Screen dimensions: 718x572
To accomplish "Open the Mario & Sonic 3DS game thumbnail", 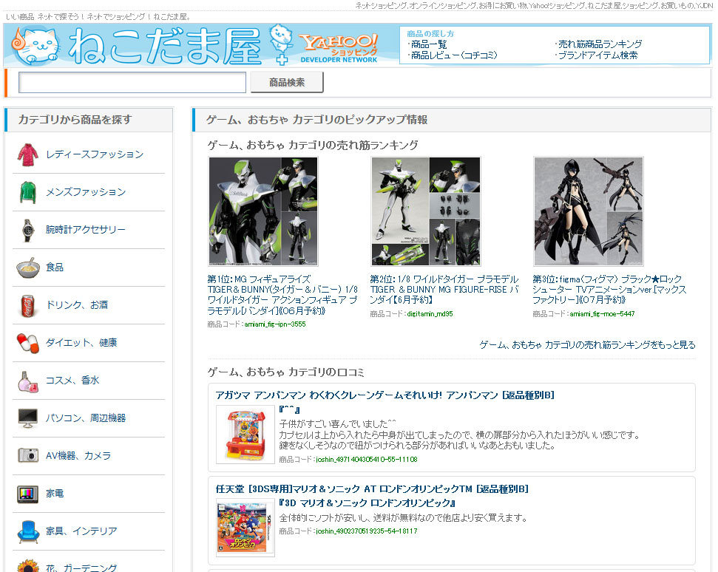I will click(x=245, y=528).
